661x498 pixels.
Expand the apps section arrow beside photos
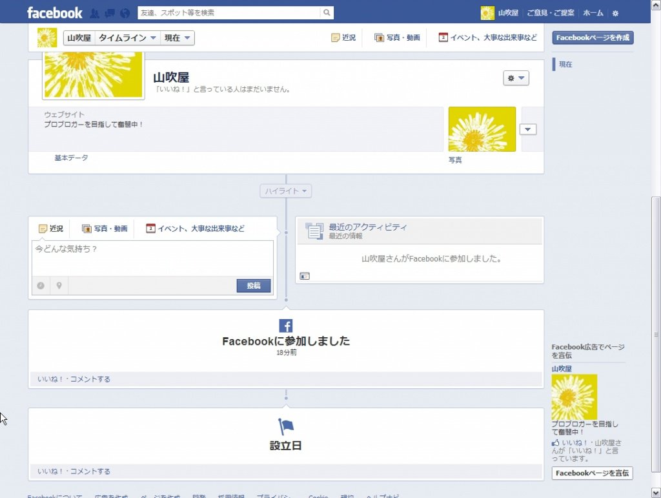point(528,129)
